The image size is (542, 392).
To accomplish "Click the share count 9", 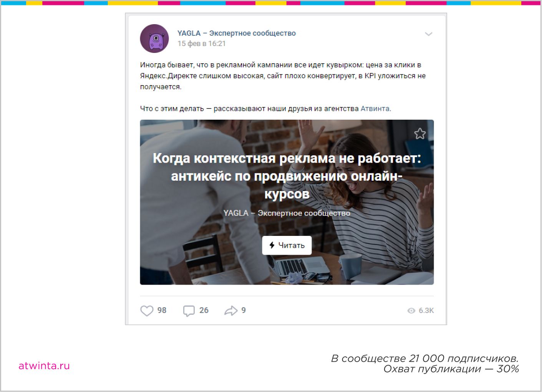I will pos(244,310).
